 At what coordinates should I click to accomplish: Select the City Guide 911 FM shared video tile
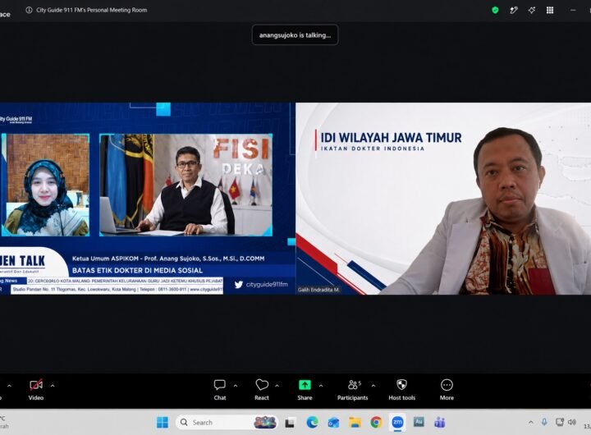[148, 199]
